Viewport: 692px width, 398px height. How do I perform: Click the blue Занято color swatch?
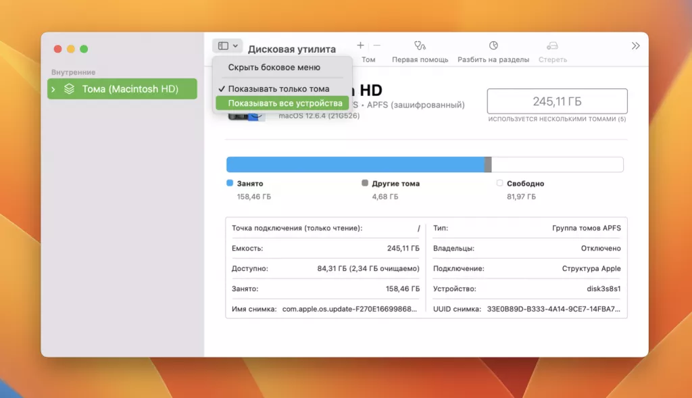228,182
